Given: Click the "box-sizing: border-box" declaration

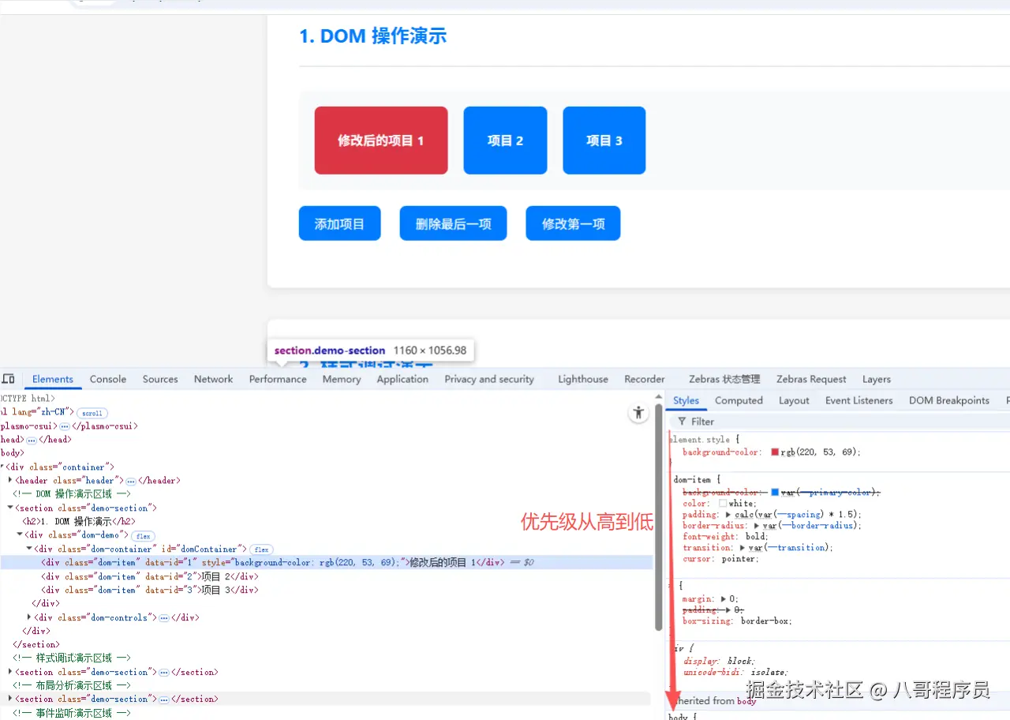Looking at the screenshot, I should [x=737, y=621].
